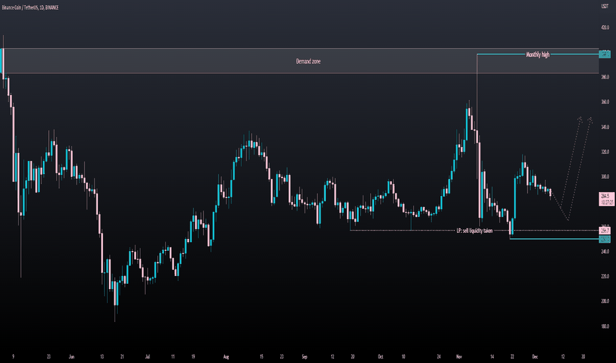Click the 10 date label after Oct
This screenshot has width=616, height=363.
[x=403, y=356]
